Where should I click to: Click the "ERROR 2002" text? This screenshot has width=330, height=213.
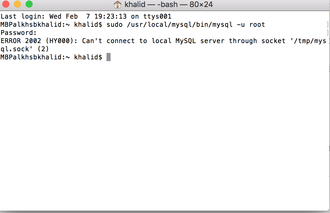click(x=21, y=41)
